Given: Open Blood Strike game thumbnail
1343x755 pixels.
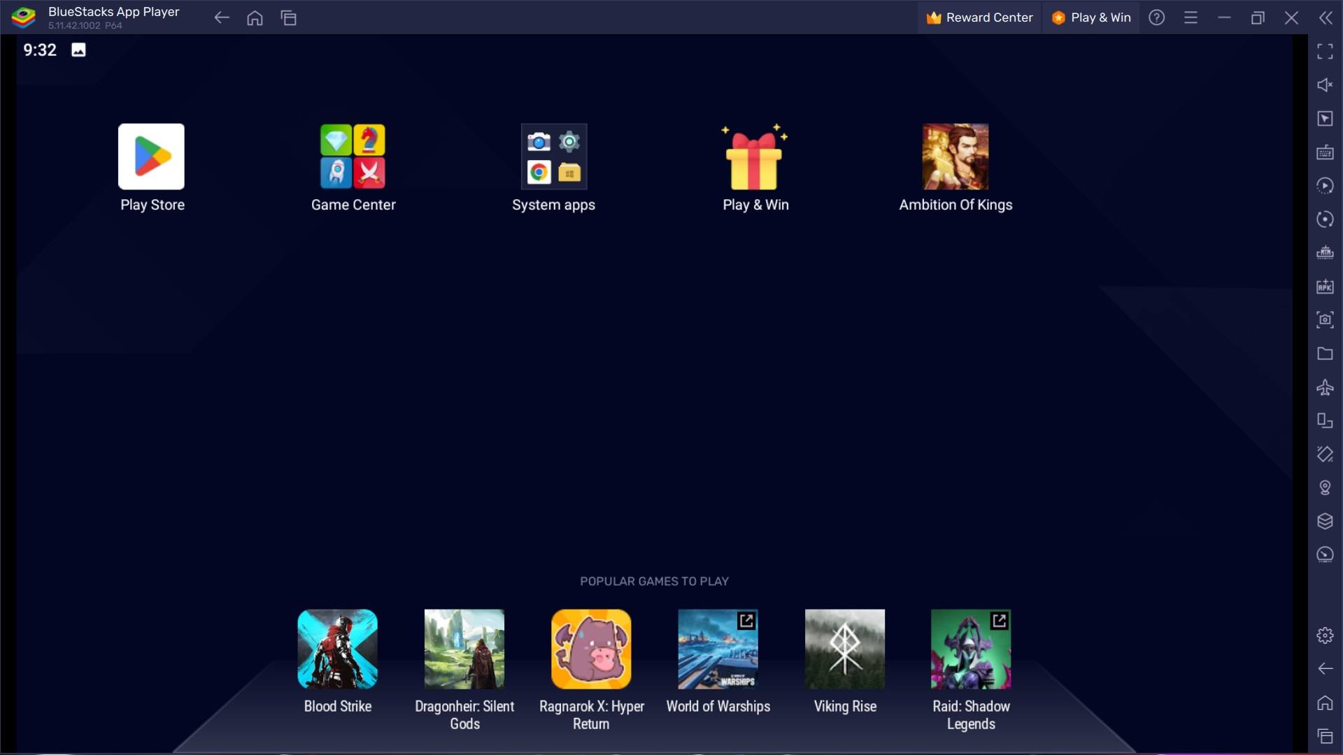Looking at the screenshot, I should 337,649.
